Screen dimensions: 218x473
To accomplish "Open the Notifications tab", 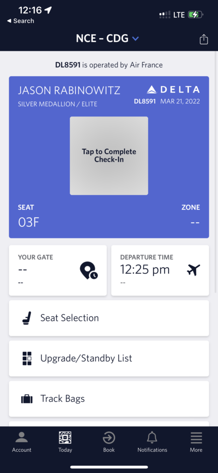I will point(153,442).
